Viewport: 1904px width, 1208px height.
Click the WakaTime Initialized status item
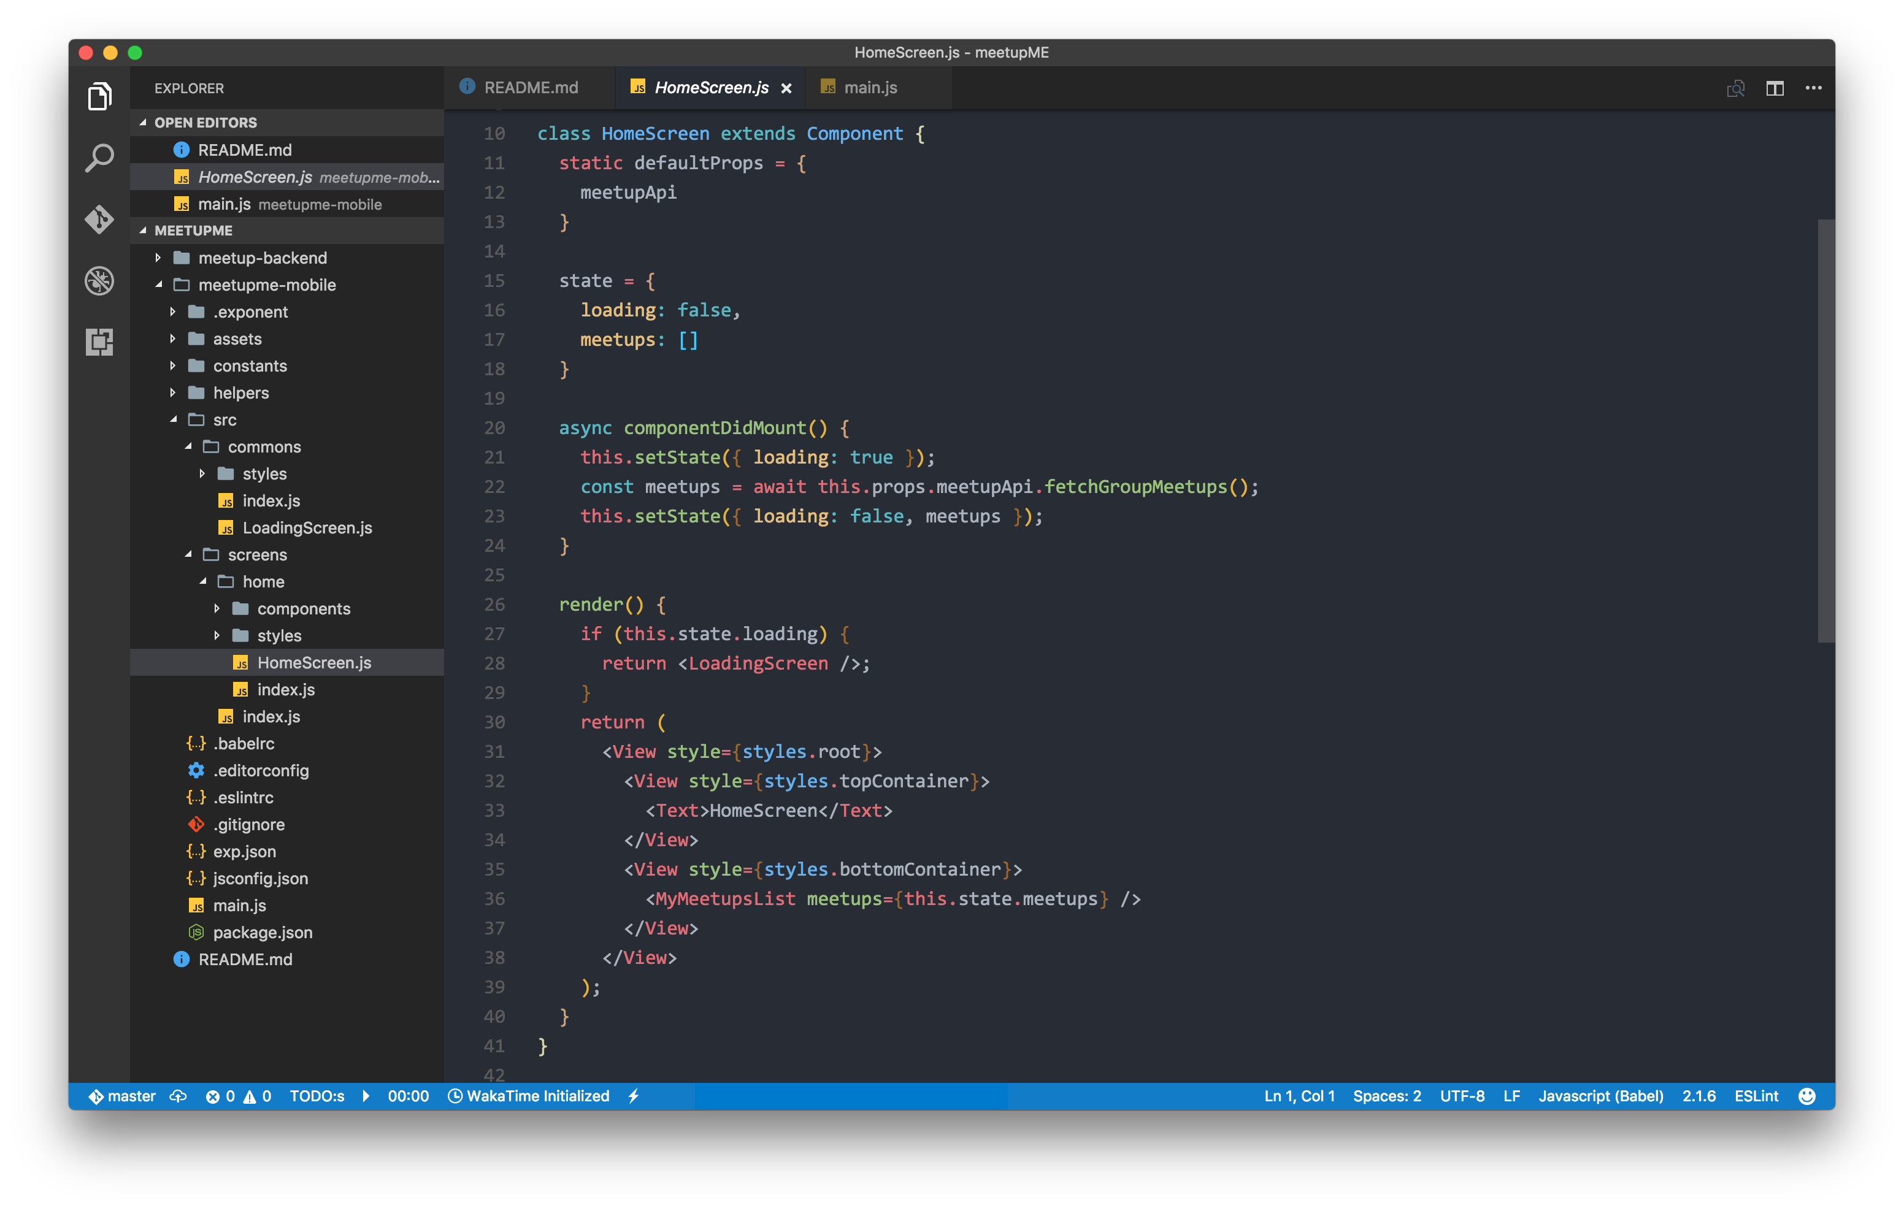529,1096
